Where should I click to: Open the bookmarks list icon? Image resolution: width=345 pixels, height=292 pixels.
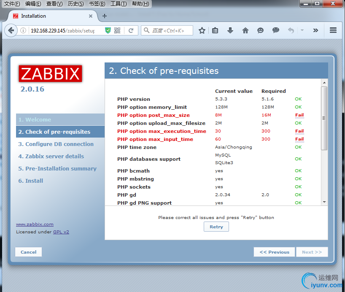point(215,30)
